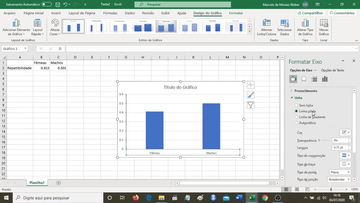This screenshot has width=360, height=203.
Task: Switch to Inserir tab
Action: 56,13
